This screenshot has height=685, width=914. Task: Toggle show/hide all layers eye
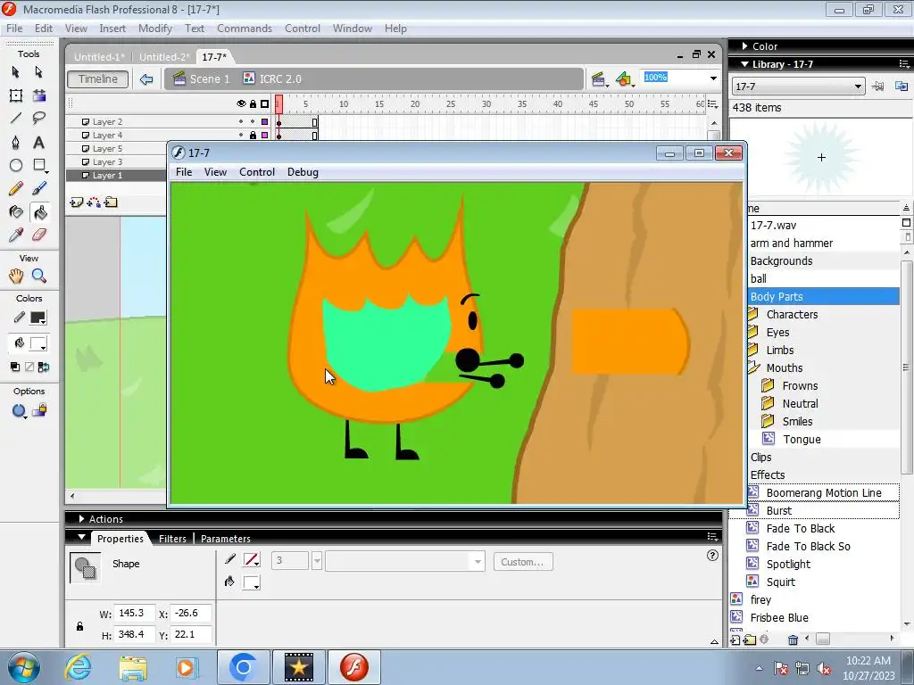pos(241,103)
